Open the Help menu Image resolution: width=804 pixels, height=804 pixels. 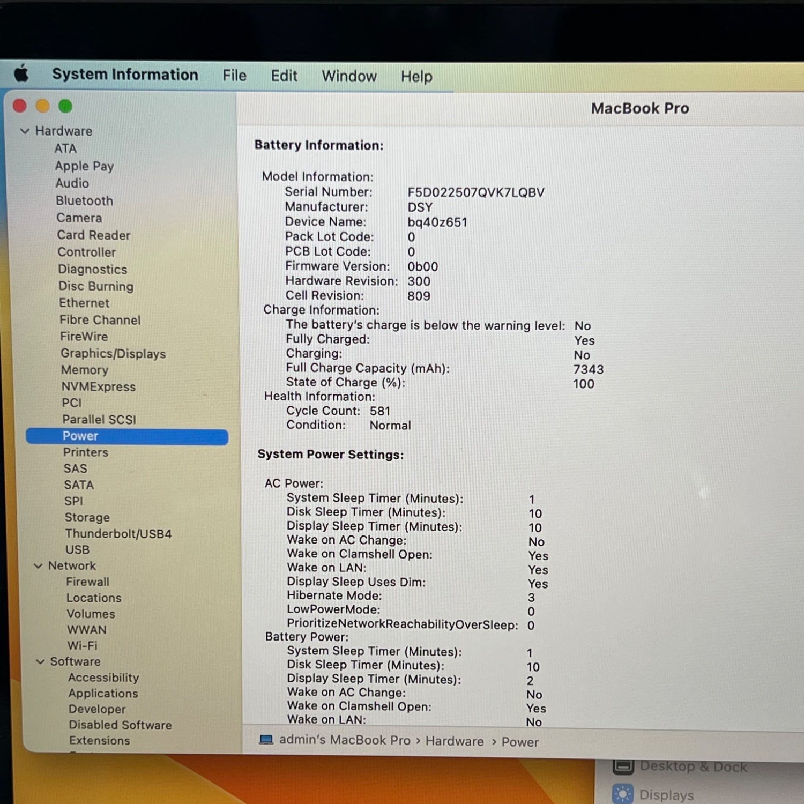point(416,77)
